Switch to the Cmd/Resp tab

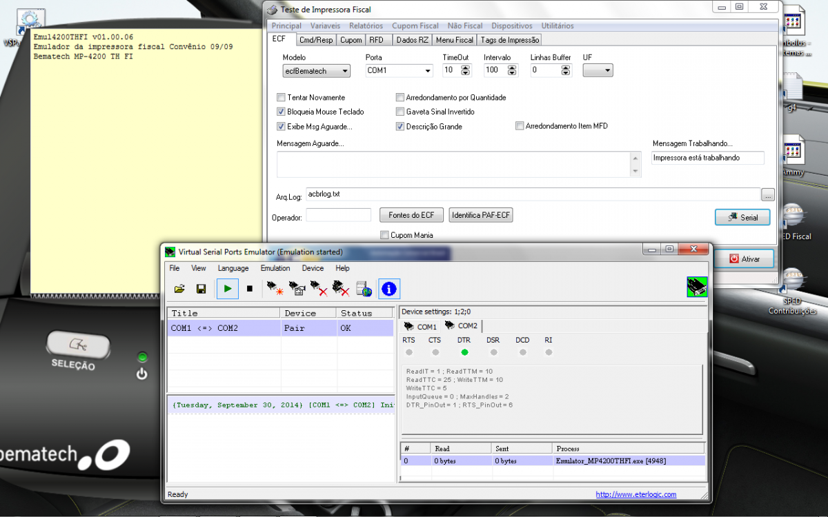[x=316, y=40]
